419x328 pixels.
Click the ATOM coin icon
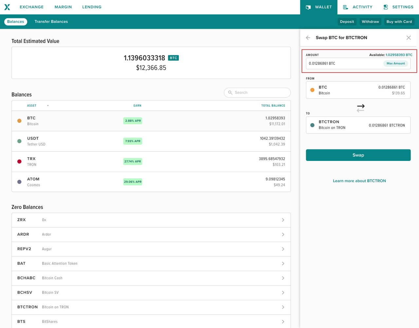(19, 182)
